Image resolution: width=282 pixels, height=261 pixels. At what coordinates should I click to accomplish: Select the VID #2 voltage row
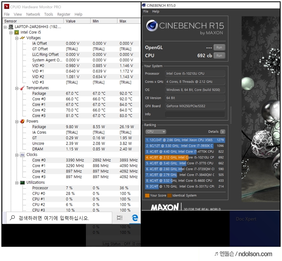[86, 77]
